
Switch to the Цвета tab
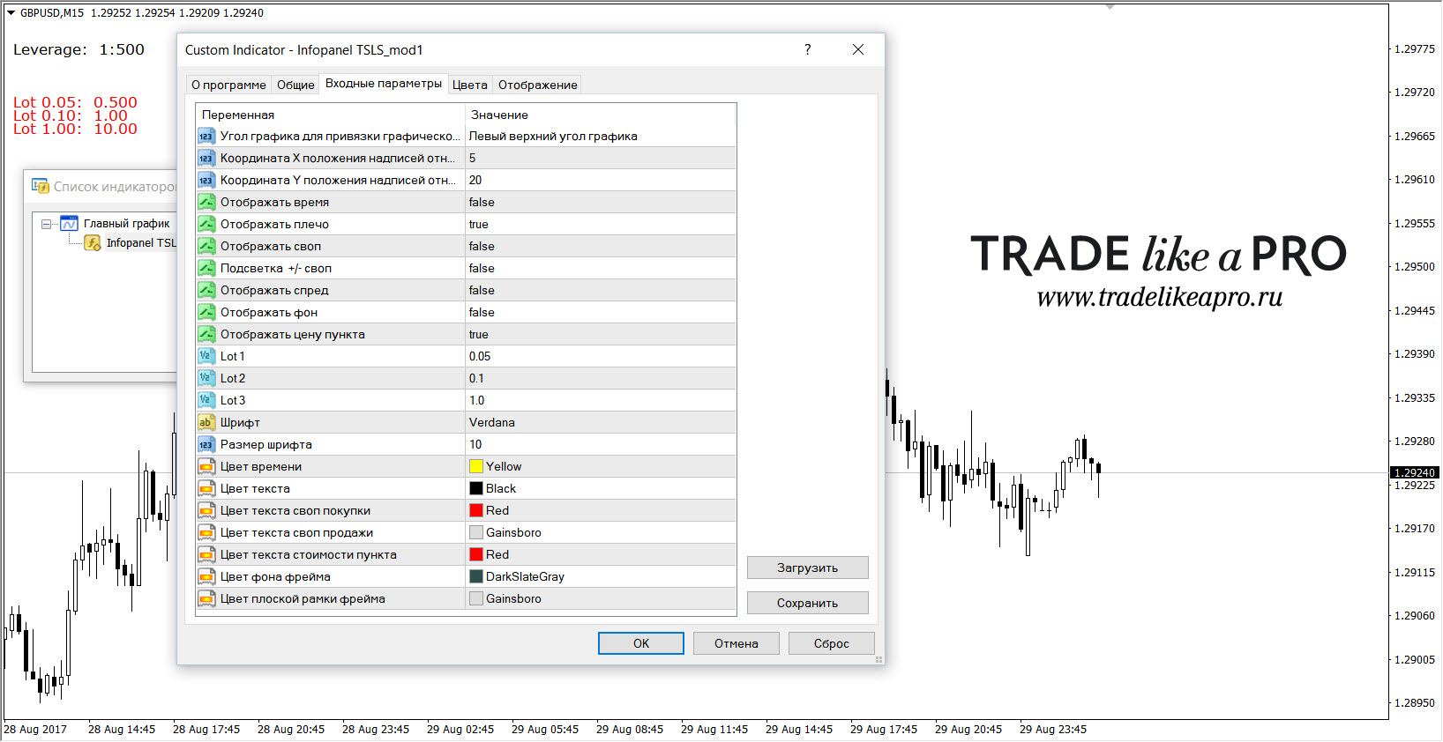[x=469, y=85]
